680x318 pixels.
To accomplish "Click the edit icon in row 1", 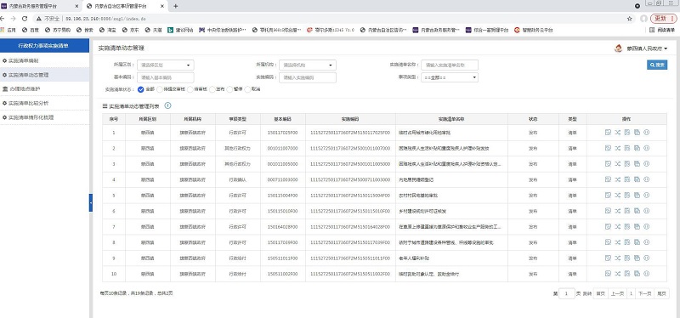I will [x=608, y=133].
